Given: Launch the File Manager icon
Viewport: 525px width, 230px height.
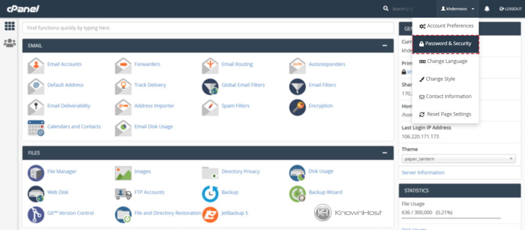Looking at the screenshot, I should pyautogui.click(x=36, y=173).
